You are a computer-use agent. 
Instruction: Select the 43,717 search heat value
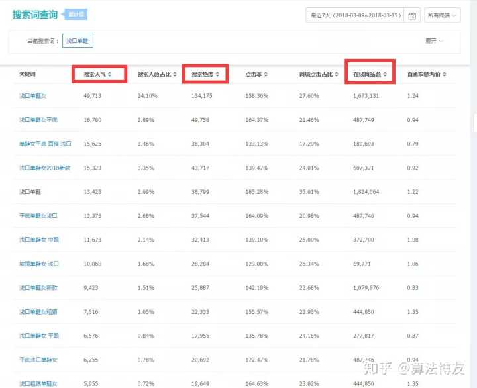200,168
